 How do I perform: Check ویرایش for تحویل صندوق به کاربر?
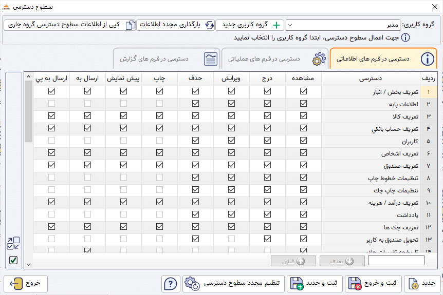point(231,239)
